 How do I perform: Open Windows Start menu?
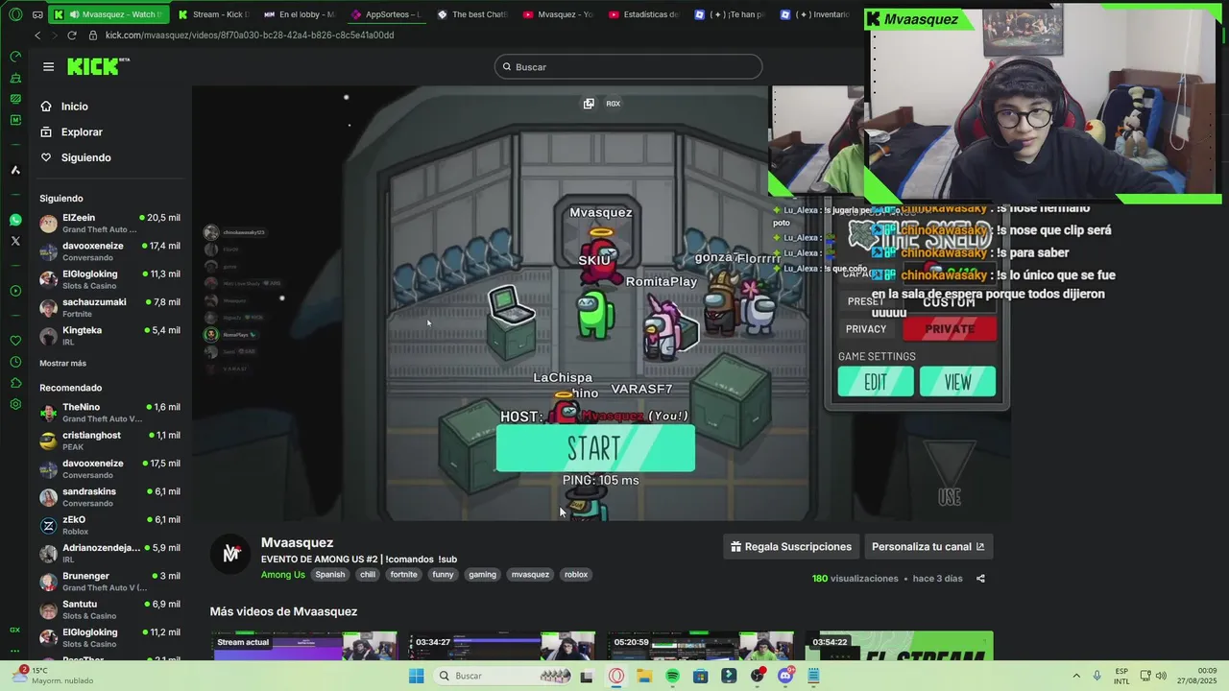(416, 676)
